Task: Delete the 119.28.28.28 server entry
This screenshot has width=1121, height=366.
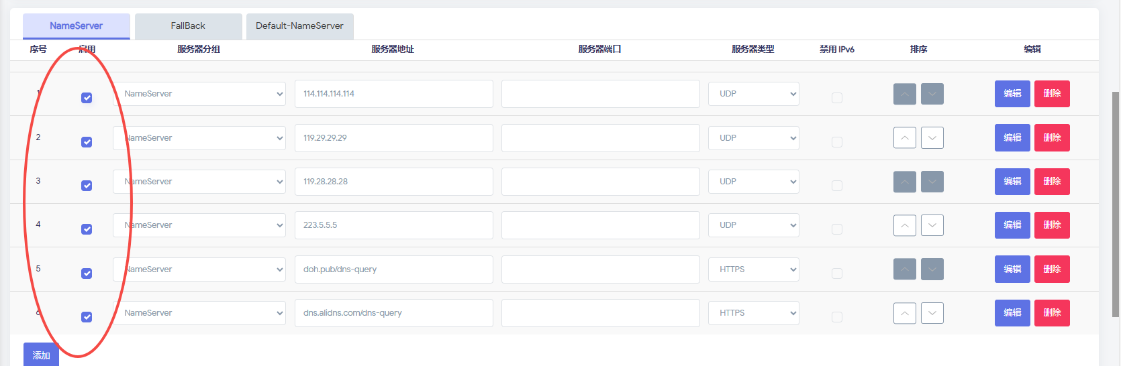Action: 1052,182
